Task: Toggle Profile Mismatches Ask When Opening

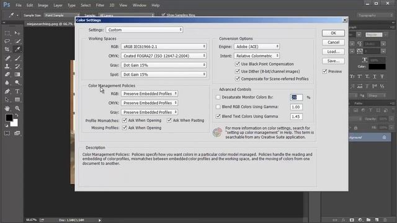Action: (125, 120)
